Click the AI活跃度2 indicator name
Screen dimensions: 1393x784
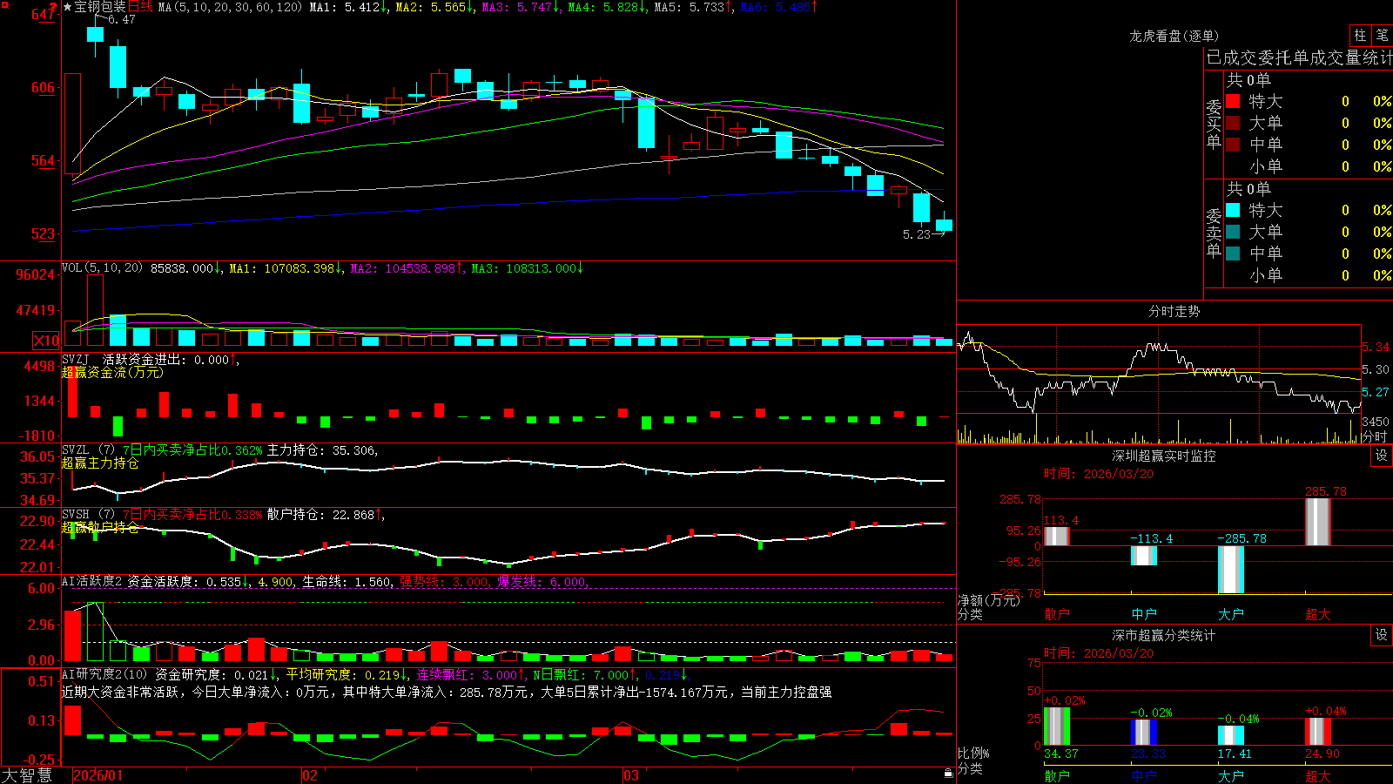[92, 582]
